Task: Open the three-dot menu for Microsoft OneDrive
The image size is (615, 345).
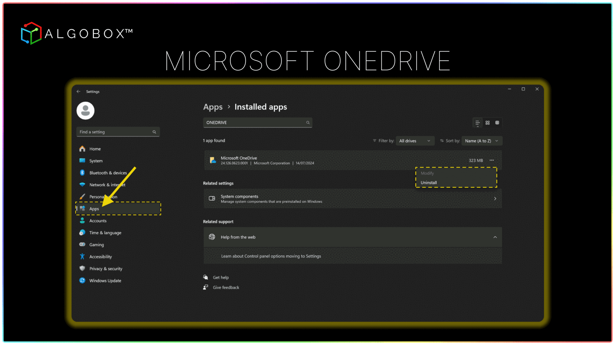Action: point(492,160)
